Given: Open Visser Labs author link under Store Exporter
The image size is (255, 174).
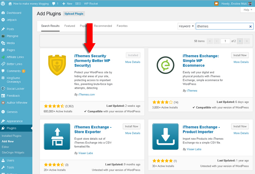Looking at the screenshot, I should point(86,153).
